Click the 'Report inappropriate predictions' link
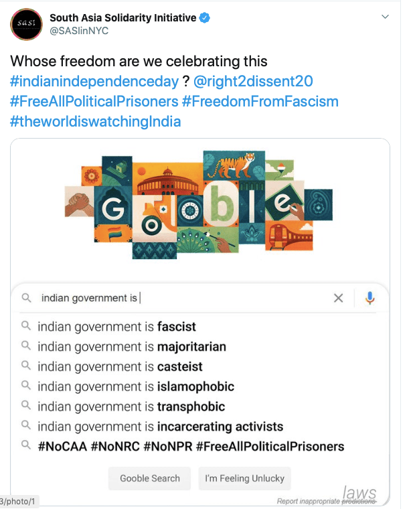Image resolution: width=409 pixels, height=509 pixels. (326, 501)
